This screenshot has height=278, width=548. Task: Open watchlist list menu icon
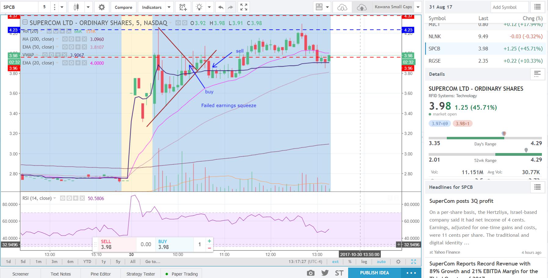(537, 7)
